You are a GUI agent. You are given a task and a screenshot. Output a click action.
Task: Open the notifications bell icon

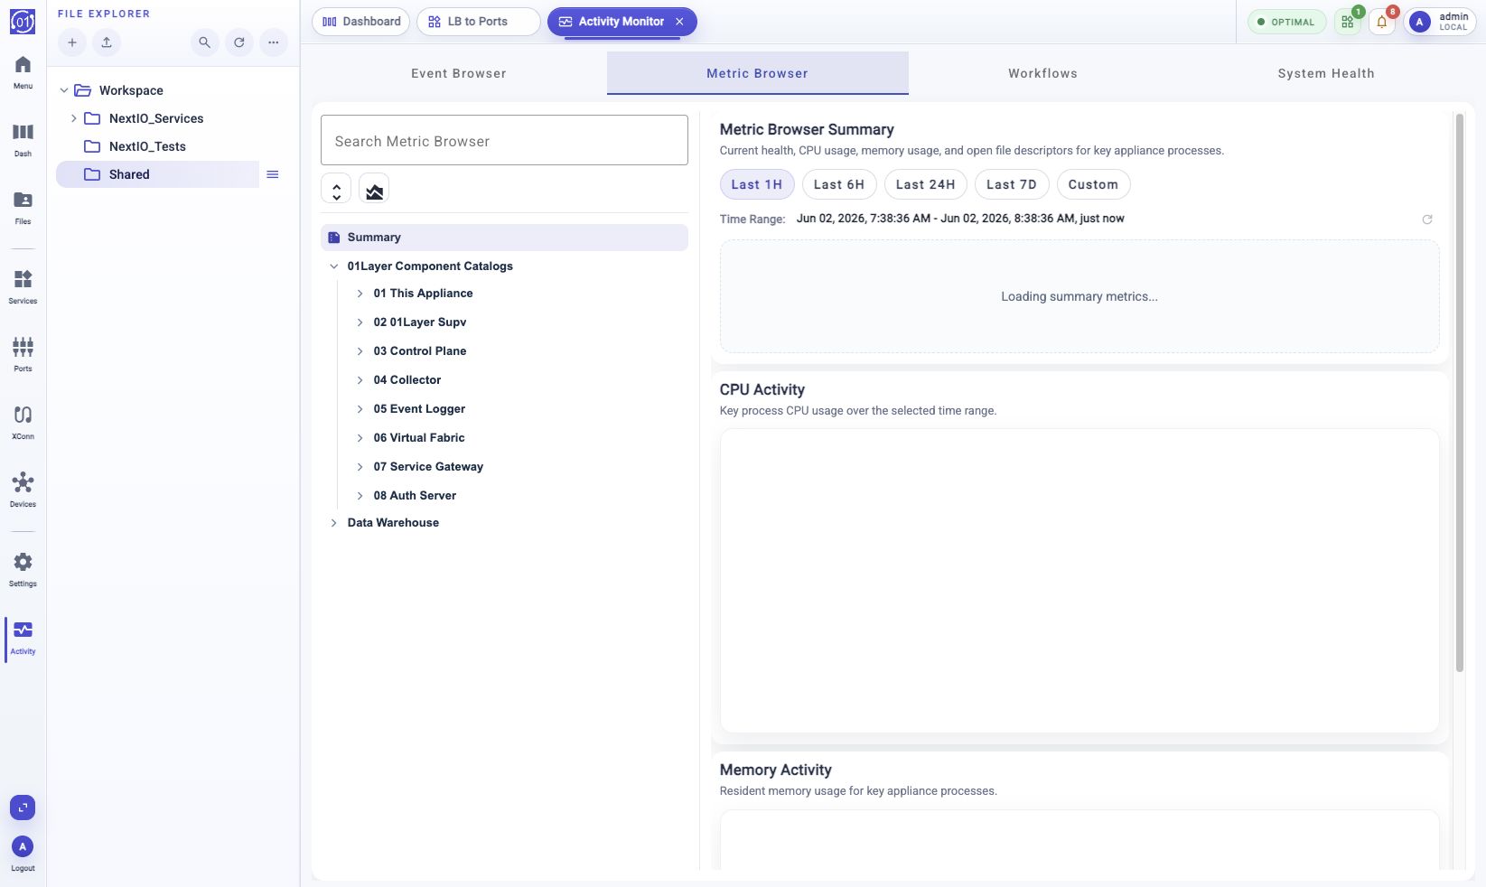click(1382, 22)
